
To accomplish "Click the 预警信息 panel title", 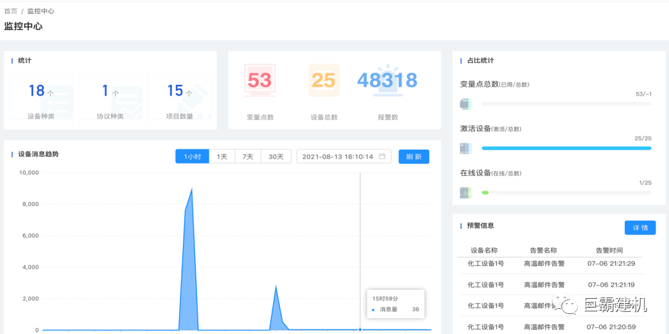I will tap(480, 225).
